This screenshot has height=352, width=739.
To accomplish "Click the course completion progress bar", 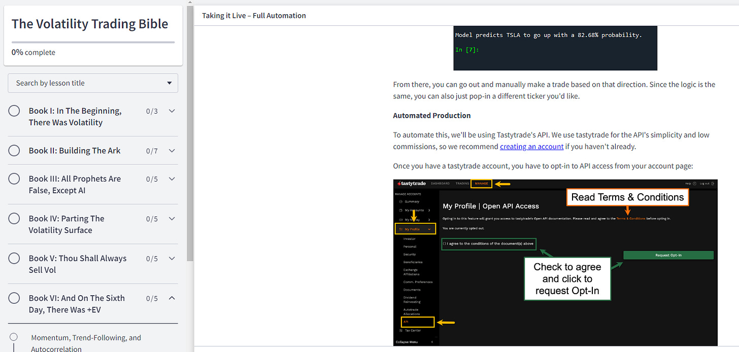I will point(93,42).
